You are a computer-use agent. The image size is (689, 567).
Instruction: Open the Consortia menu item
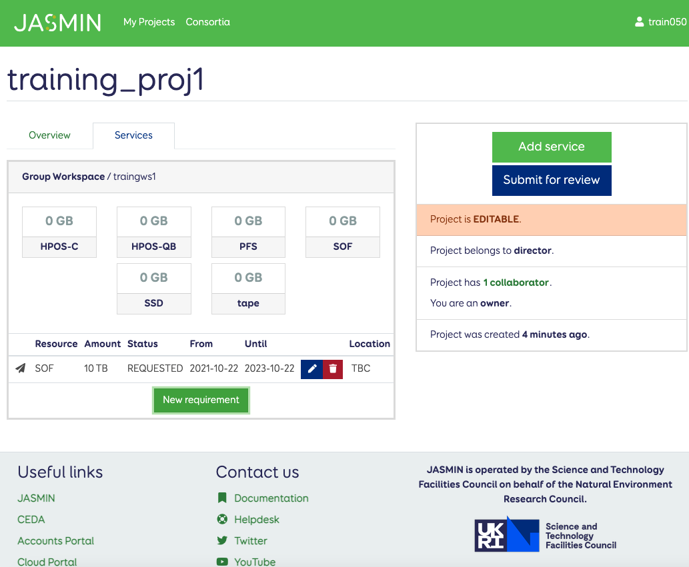tap(207, 22)
